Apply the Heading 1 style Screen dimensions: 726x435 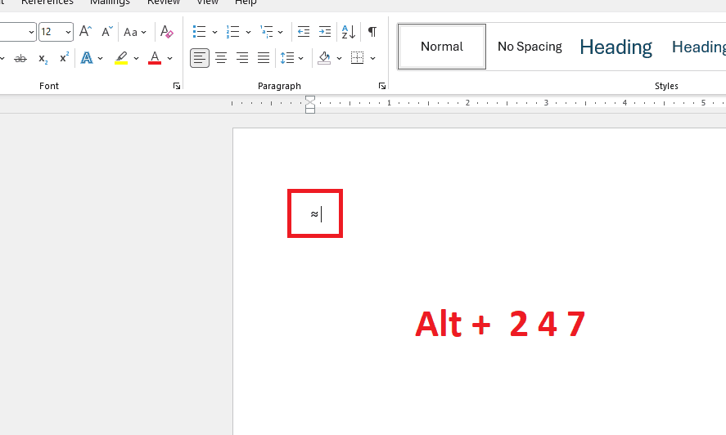click(x=616, y=47)
